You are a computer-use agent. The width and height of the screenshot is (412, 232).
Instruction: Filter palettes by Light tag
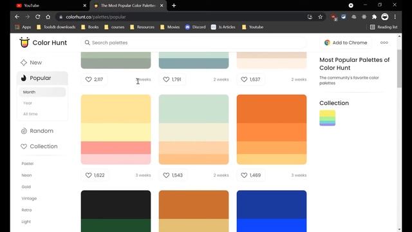(x=26, y=222)
